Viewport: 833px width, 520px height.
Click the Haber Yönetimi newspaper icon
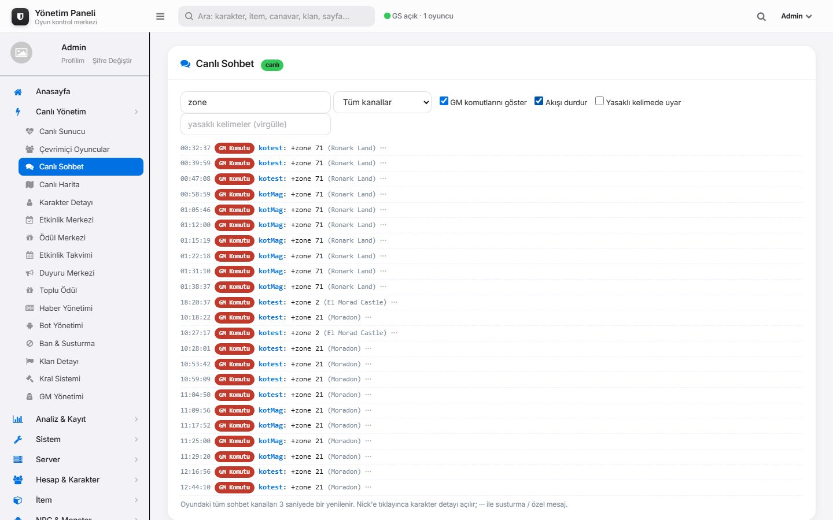(x=30, y=308)
